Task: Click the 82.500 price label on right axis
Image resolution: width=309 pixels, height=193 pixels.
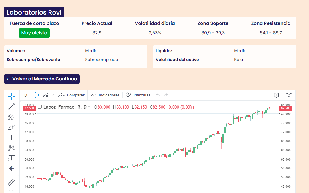Action: pos(286,108)
